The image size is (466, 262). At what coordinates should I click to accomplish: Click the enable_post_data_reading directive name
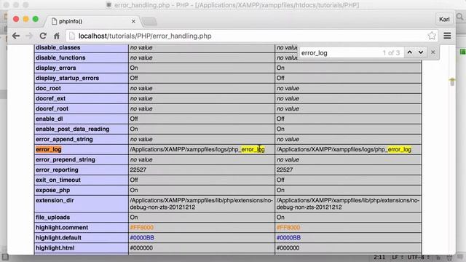73,130
